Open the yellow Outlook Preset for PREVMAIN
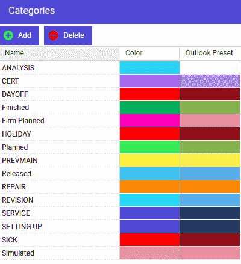The image size is (241, 264). [210, 161]
